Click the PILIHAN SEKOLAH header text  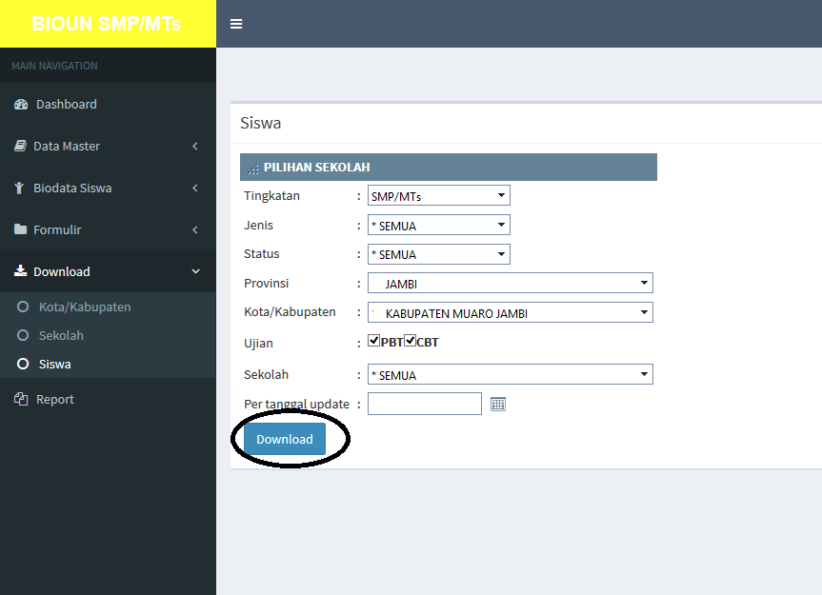coord(316,168)
